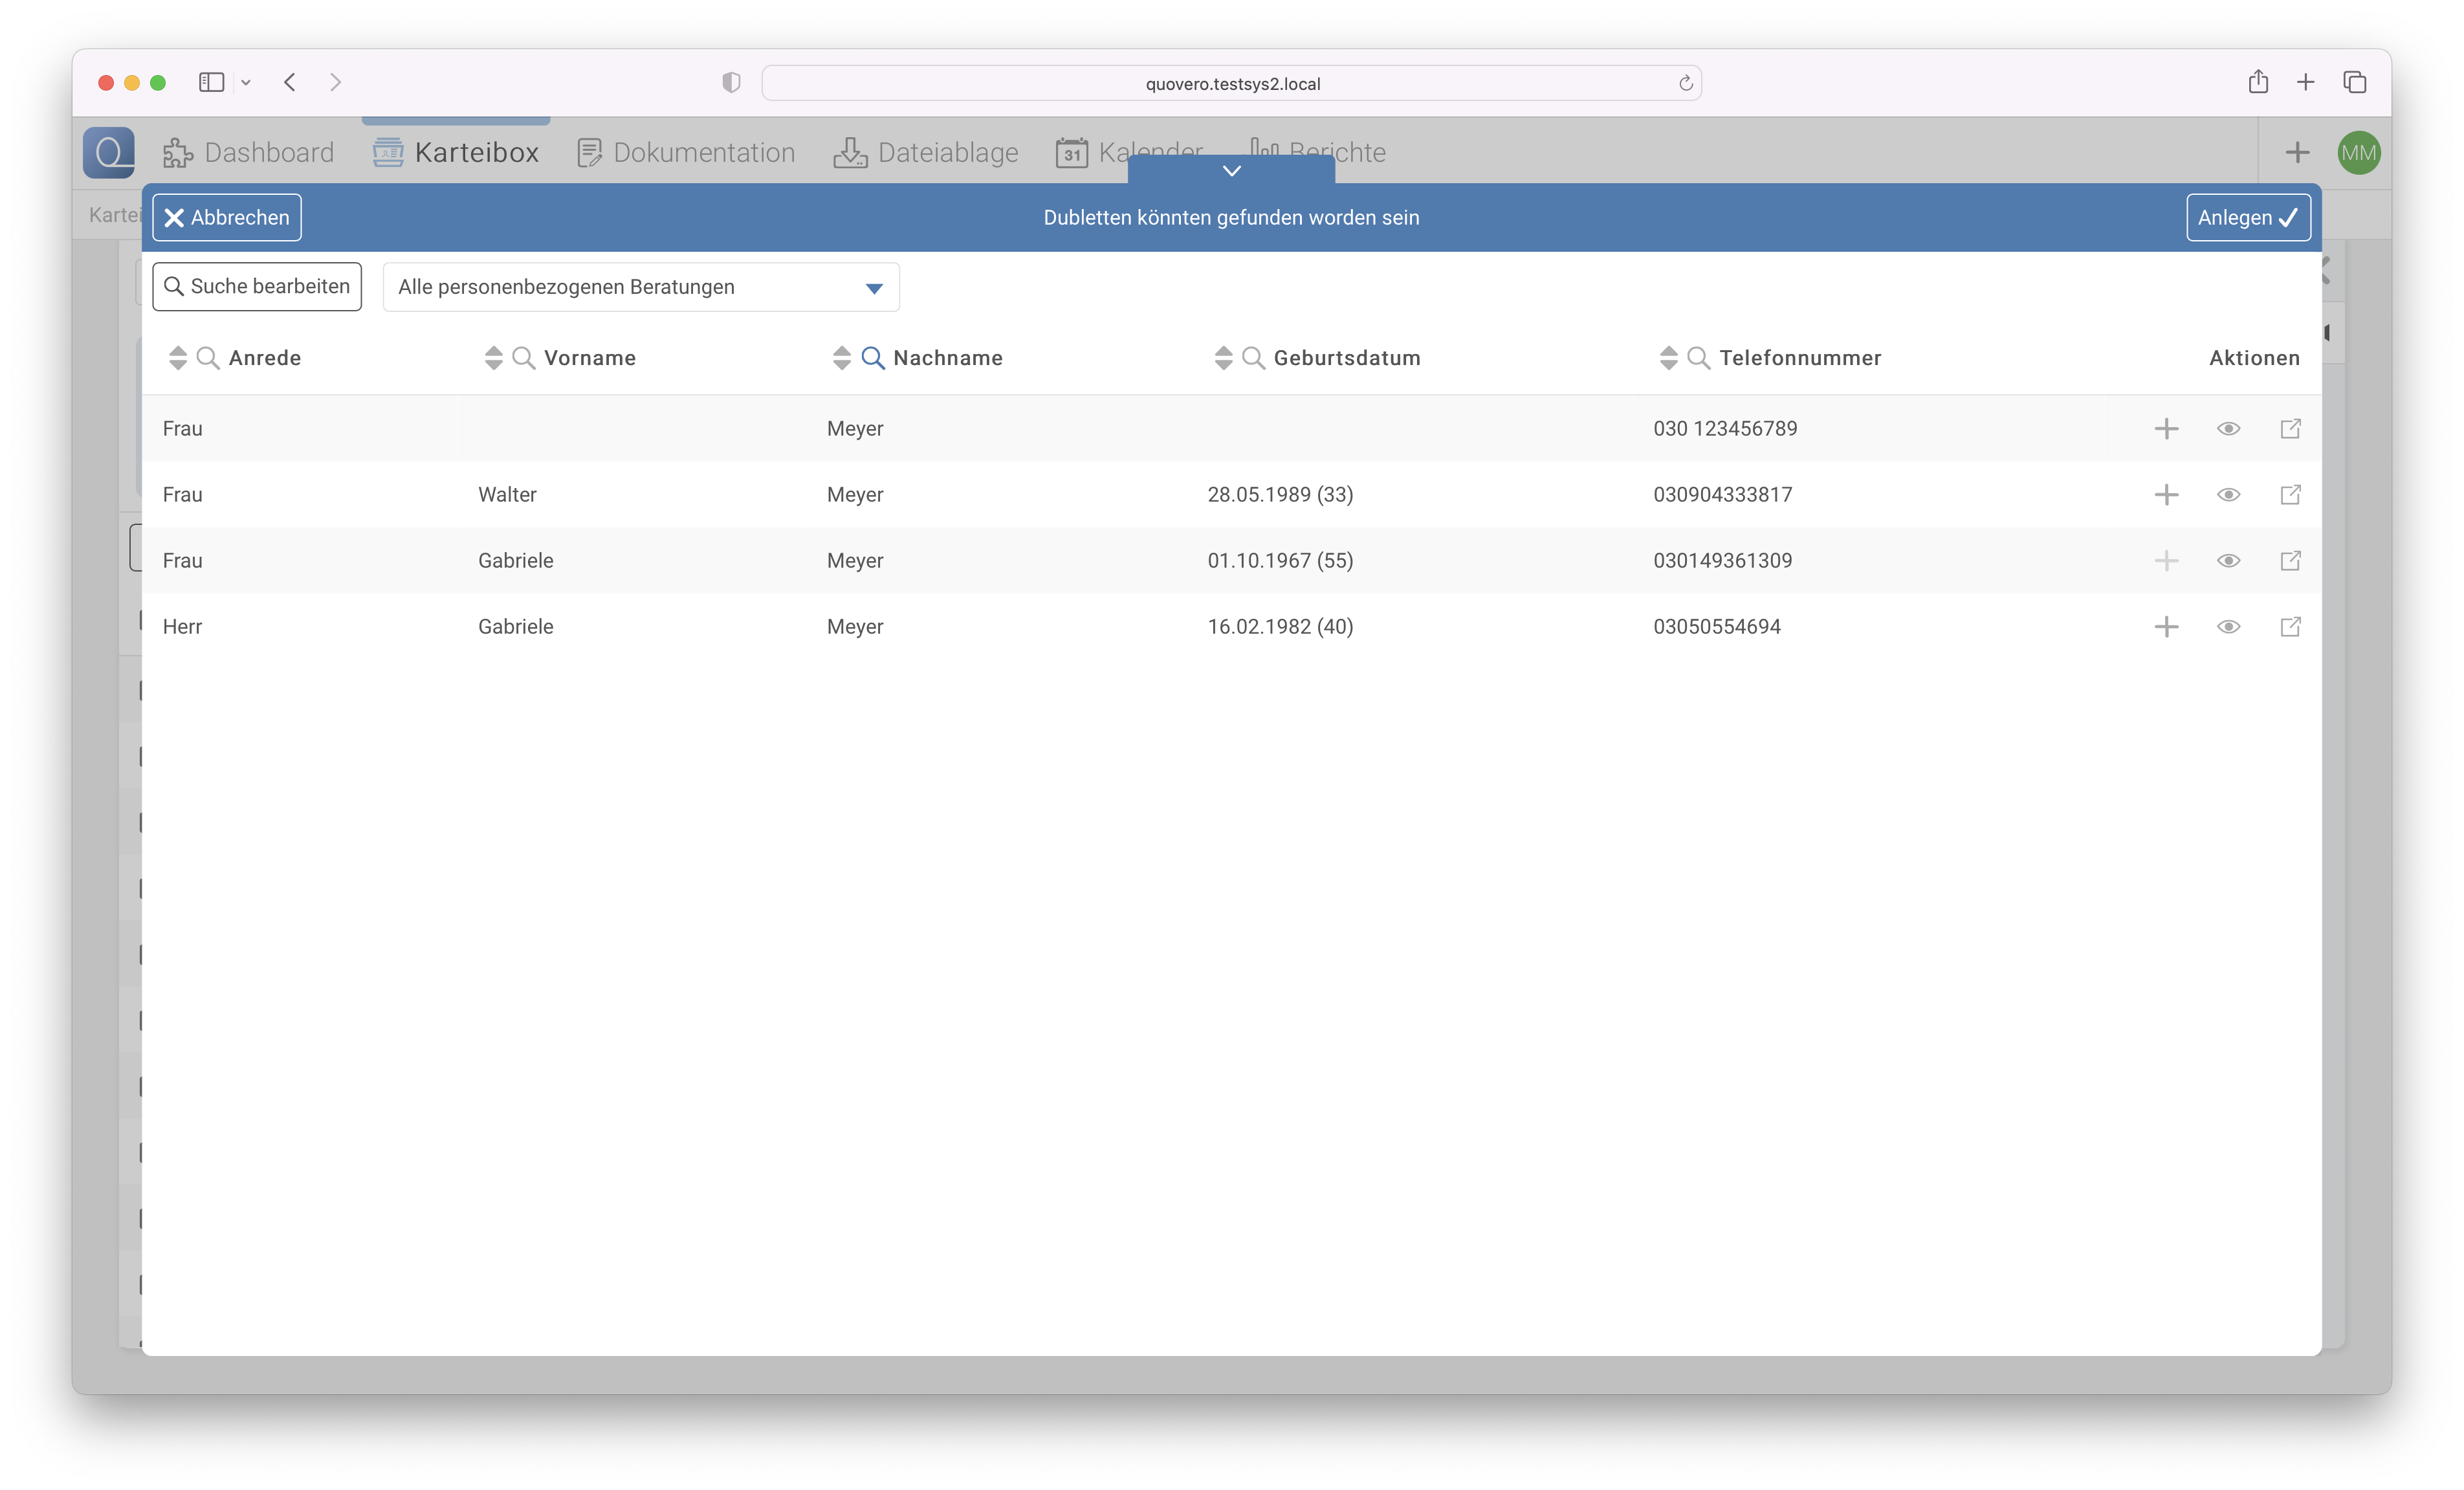Click Abbrechen button
The image size is (2464, 1490).
227,217
